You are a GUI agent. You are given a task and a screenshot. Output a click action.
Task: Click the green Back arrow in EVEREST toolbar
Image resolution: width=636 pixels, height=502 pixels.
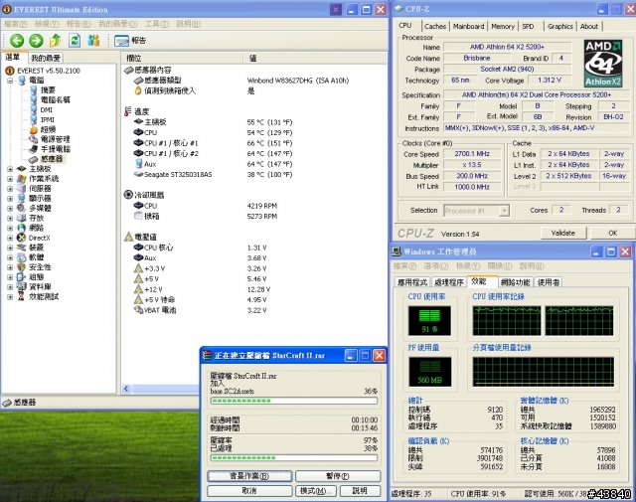tap(17, 40)
